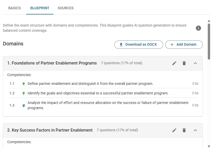The height and width of the screenshot is (154, 214).
Task: Select competency 1.1 Define partner enablement row
Action: pos(104,84)
